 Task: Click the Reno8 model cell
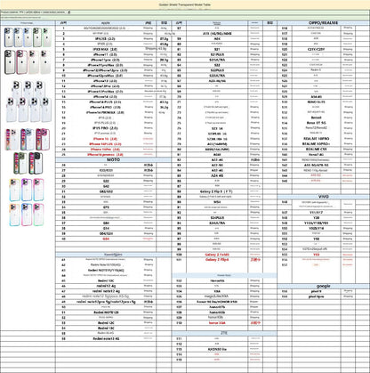[x=316, y=118]
